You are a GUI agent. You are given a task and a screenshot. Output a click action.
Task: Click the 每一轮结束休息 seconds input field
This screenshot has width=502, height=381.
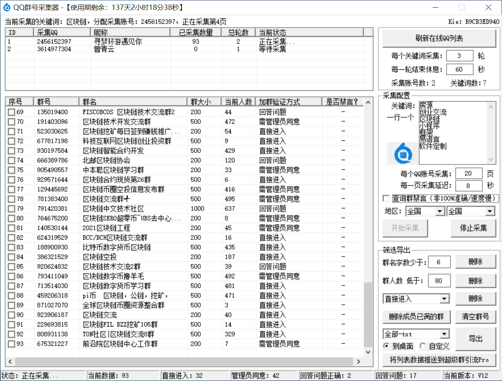tap(460, 69)
